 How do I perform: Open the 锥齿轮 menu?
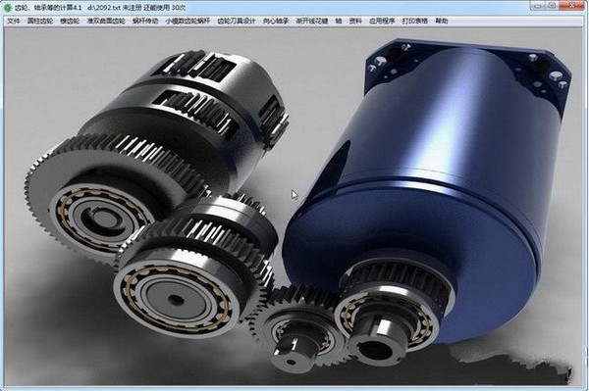tap(70, 21)
